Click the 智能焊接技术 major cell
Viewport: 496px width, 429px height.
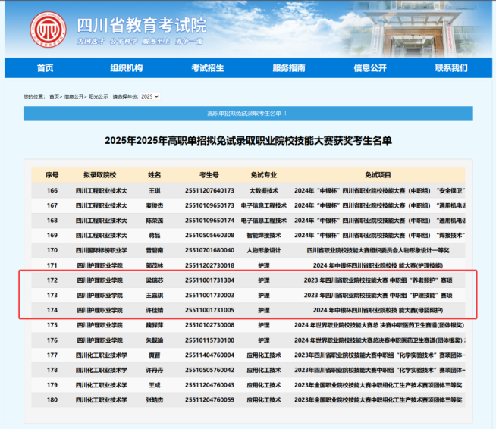pyautogui.click(x=264, y=236)
